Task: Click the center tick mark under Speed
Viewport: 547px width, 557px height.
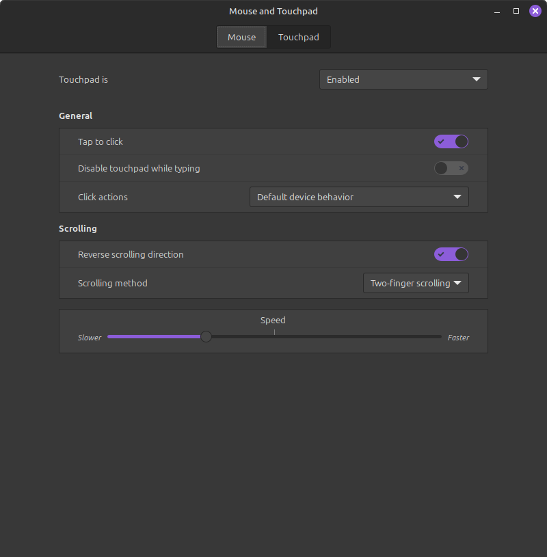Action: (x=274, y=333)
